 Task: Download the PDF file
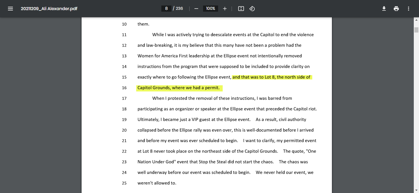[x=384, y=9]
